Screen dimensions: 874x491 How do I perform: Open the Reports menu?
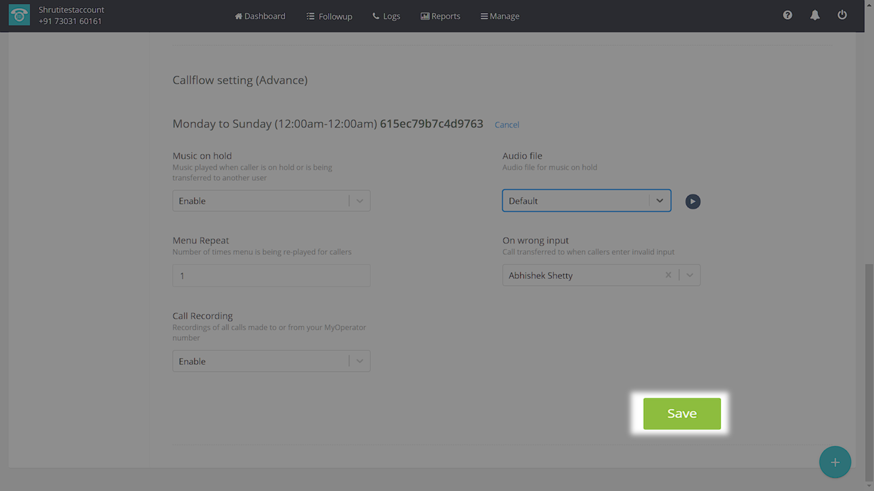pos(440,16)
